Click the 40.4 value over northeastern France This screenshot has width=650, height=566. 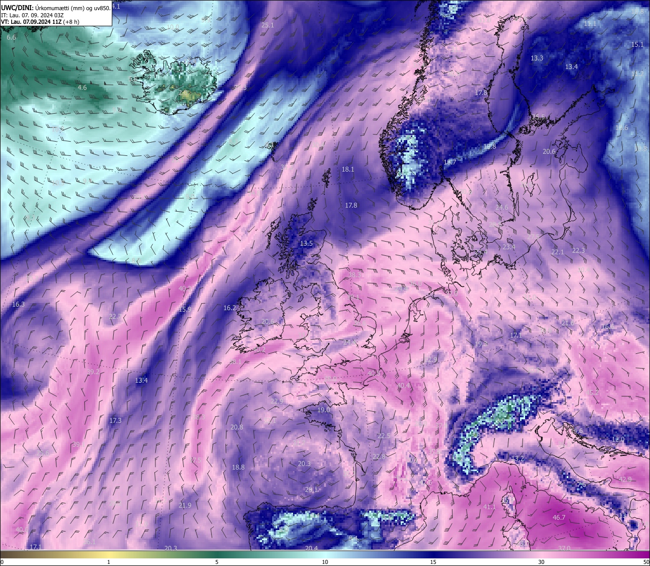click(403, 385)
